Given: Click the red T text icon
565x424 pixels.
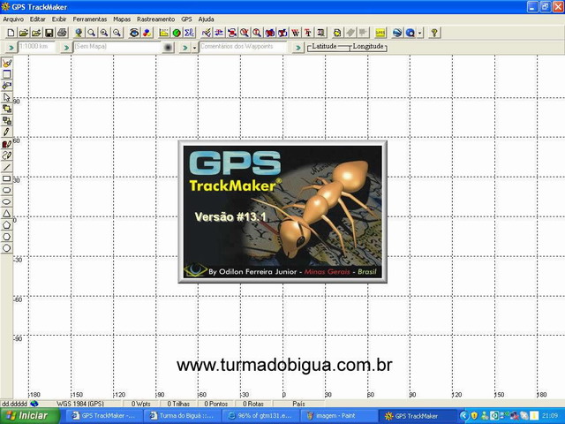Looking at the screenshot, I should [x=308, y=33].
